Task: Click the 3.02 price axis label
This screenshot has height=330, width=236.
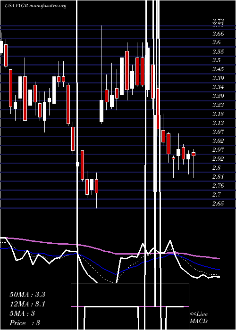Action: 218,141
